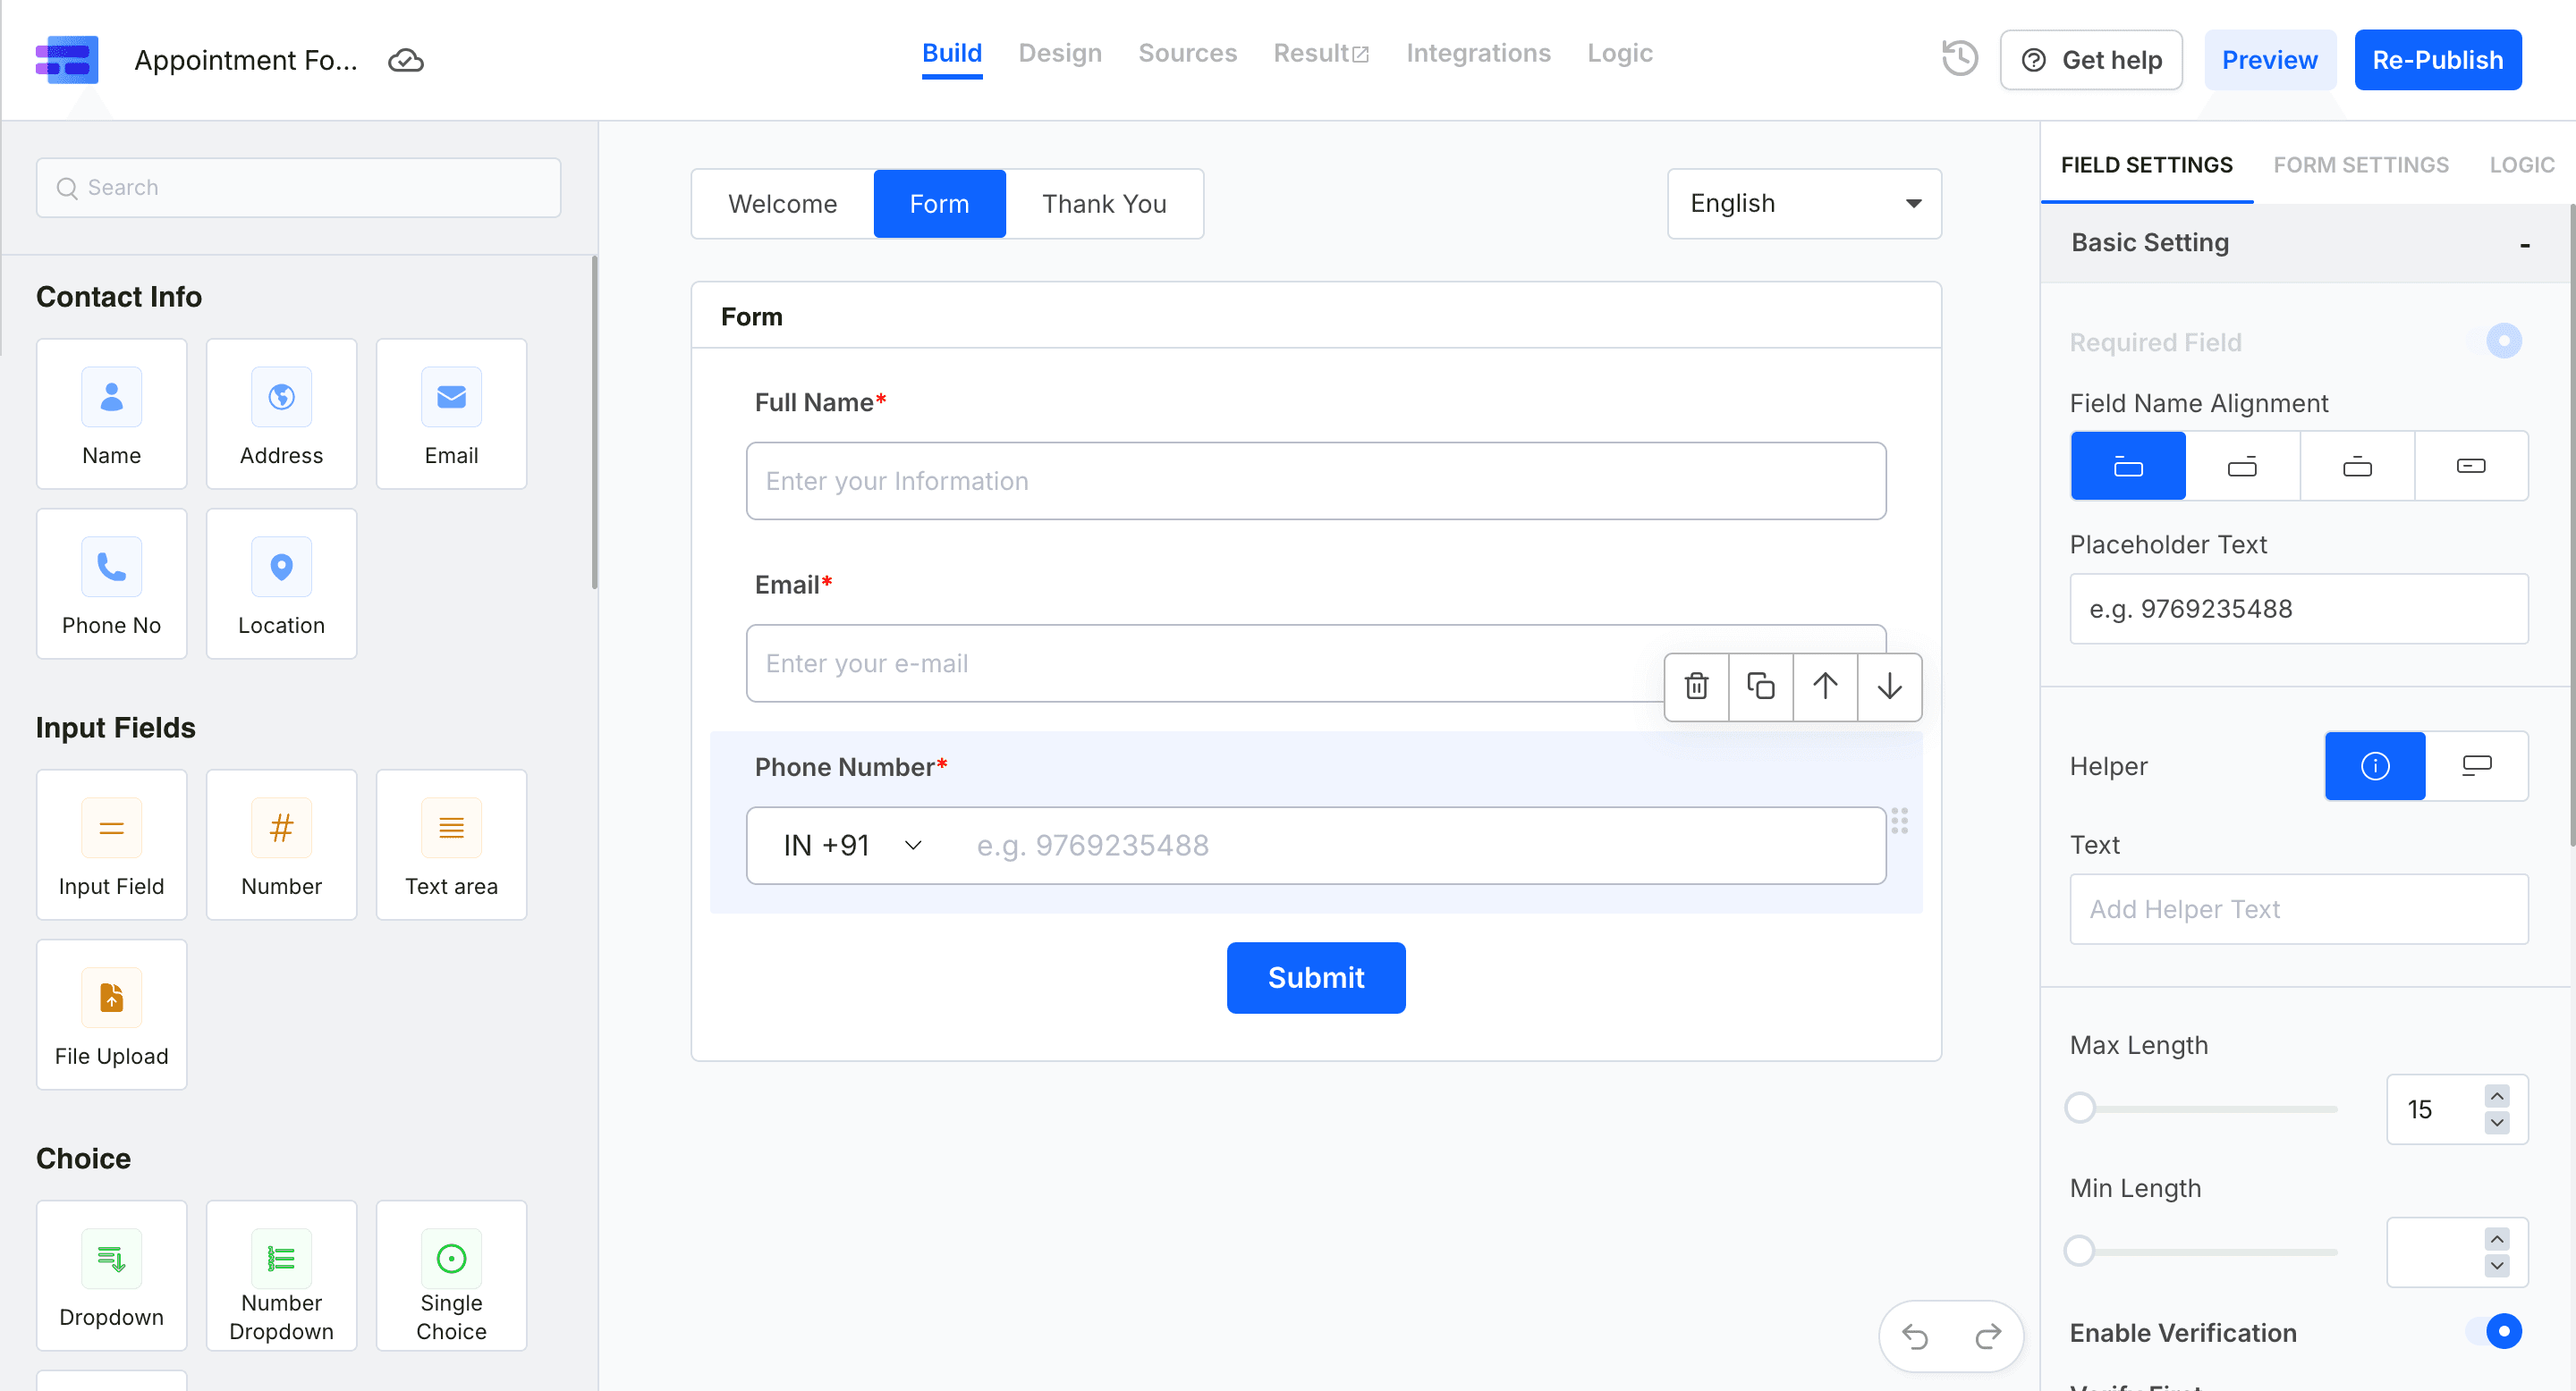Viewport: 2576px width, 1391px height.
Task: Open the English language dropdown
Action: click(x=1804, y=204)
